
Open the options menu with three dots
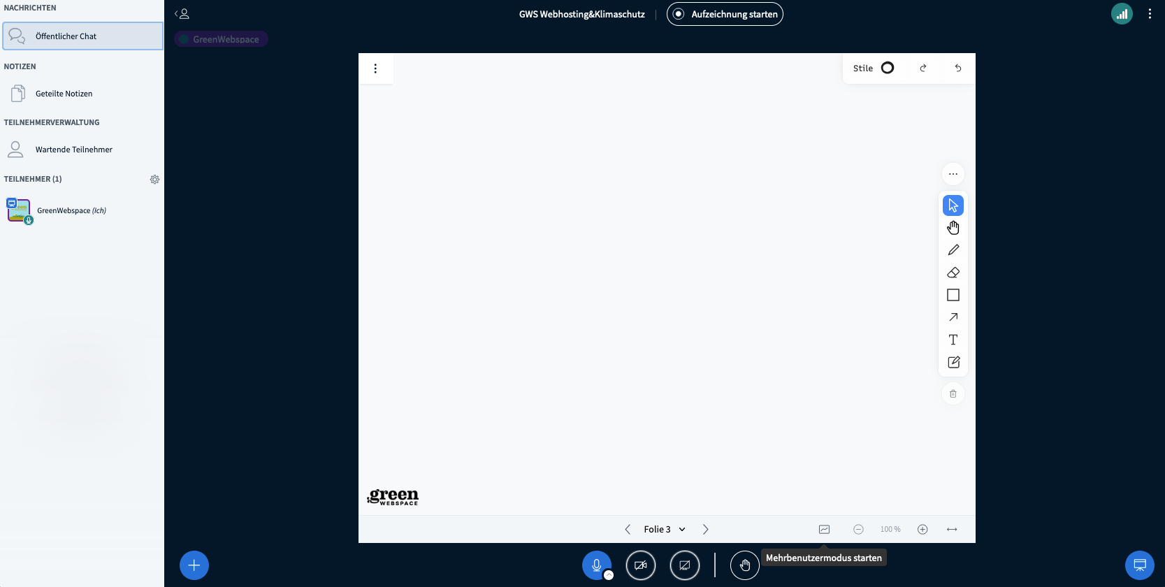pos(1150,14)
